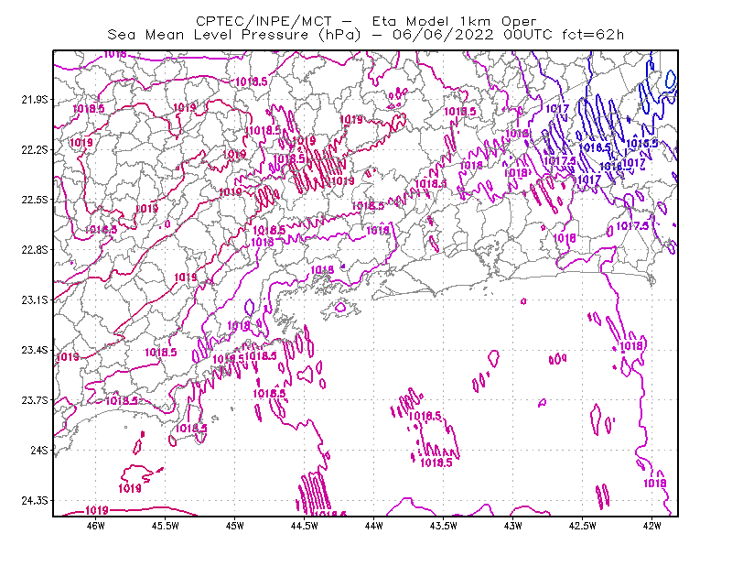Select the 23.4S latitude axis label

[35, 350]
